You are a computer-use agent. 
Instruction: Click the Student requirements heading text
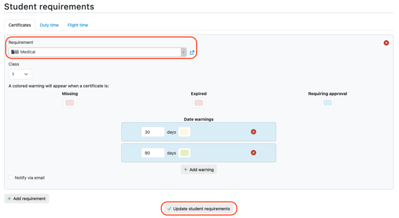pos(49,7)
